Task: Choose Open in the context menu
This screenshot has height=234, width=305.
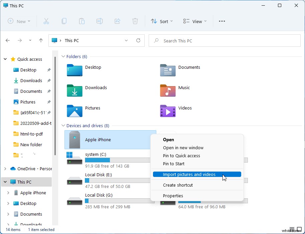Action: (197, 140)
